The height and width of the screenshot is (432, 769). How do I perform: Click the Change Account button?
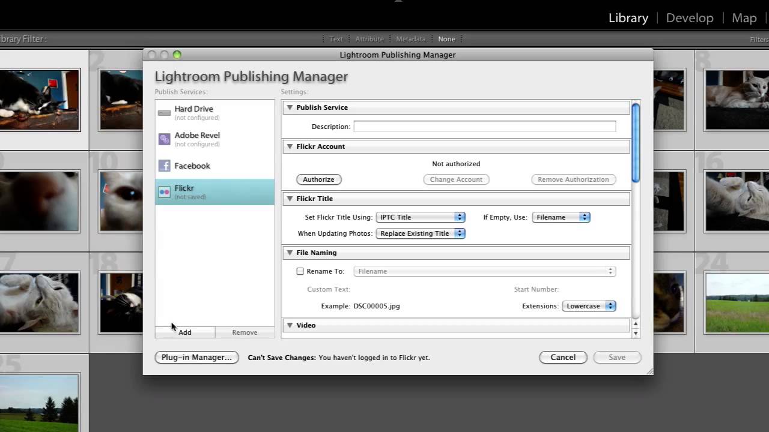point(456,179)
